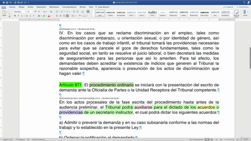The width and height of the screenshot is (251, 141).
Task: Save the document with the disk icon
Action: pos(7,3)
